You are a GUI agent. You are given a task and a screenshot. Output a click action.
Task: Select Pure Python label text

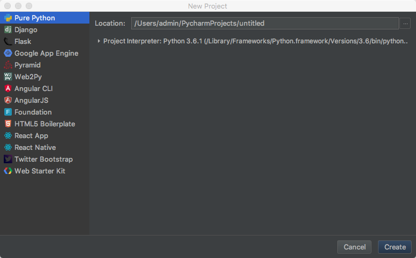(x=35, y=18)
